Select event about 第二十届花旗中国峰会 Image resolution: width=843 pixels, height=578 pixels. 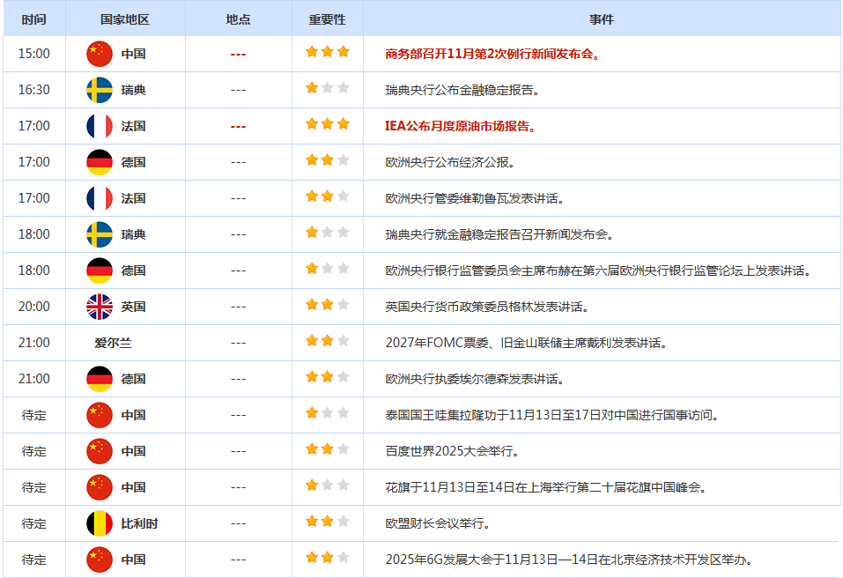click(545, 487)
